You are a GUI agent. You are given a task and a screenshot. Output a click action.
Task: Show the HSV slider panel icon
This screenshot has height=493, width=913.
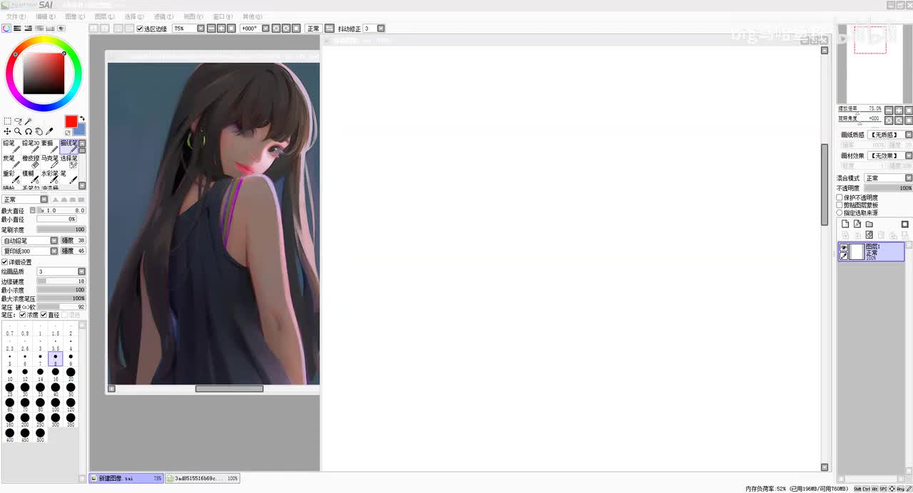coord(28,28)
